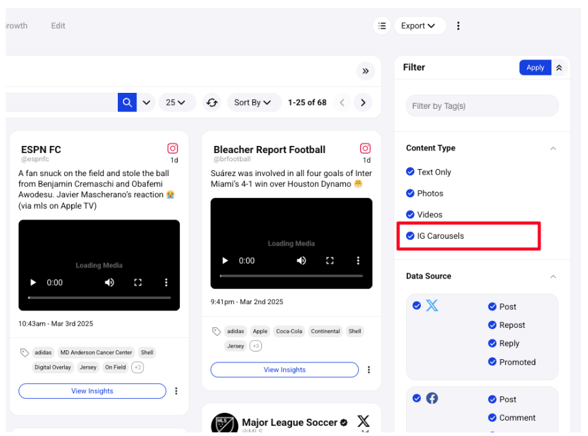The width and height of the screenshot is (588, 436).
Task: Open the three-dot menu next to Export
Action: tap(458, 26)
